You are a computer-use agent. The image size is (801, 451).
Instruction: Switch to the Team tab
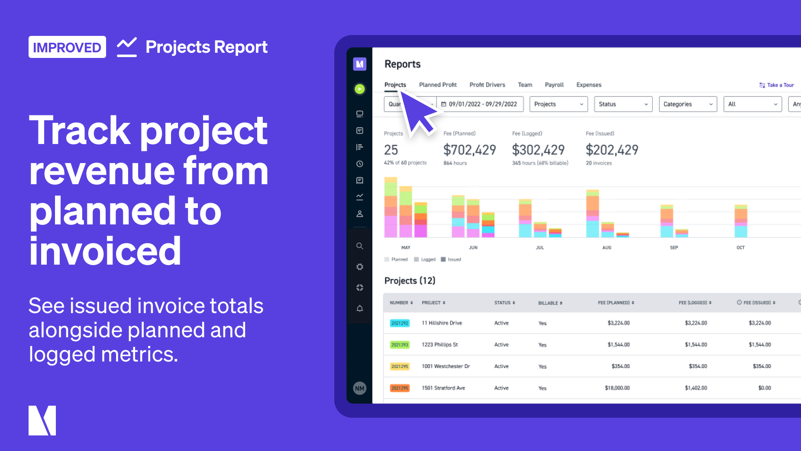pyautogui.click(x=525, y=85)
